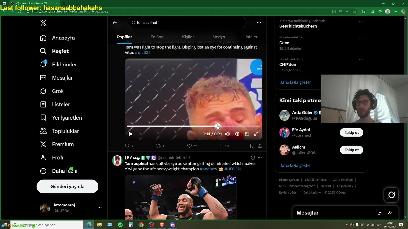The image size is (408, 229).
Task: Compose new message in Mesajlar drawer
Action: tap(380, 213)
